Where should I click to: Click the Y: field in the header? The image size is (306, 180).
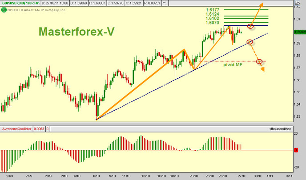[x=165, y=3]
